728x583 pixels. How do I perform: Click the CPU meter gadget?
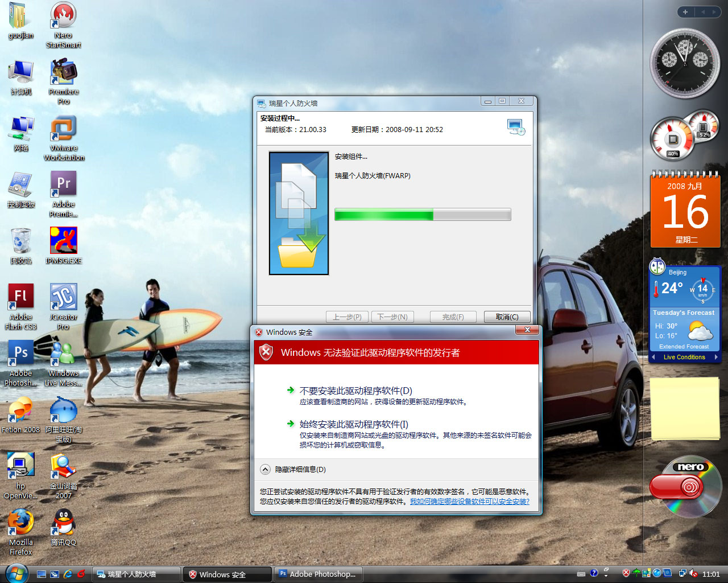(685, 137)
